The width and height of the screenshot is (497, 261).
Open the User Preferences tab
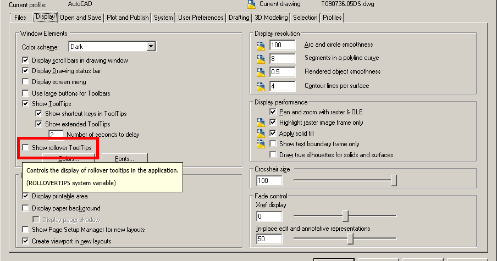[201, 18]
